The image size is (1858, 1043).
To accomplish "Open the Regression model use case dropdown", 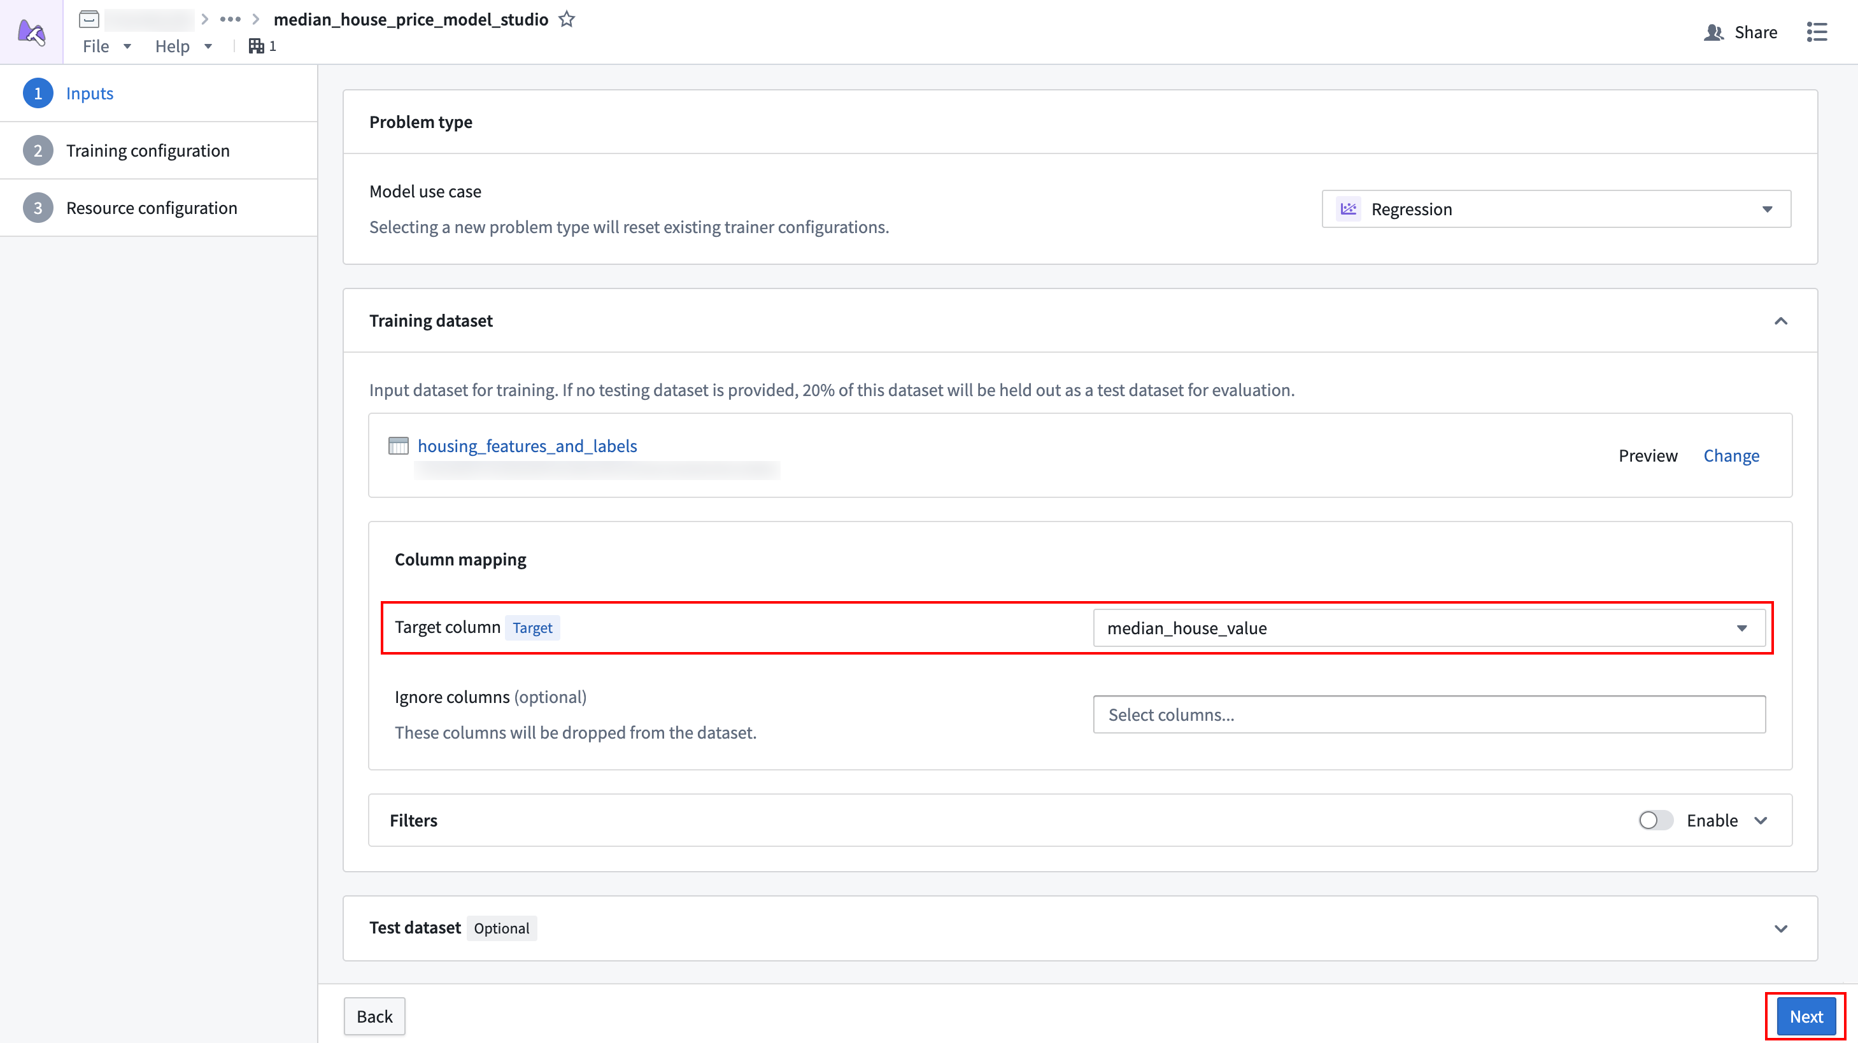I will (x=1556, y=209).
